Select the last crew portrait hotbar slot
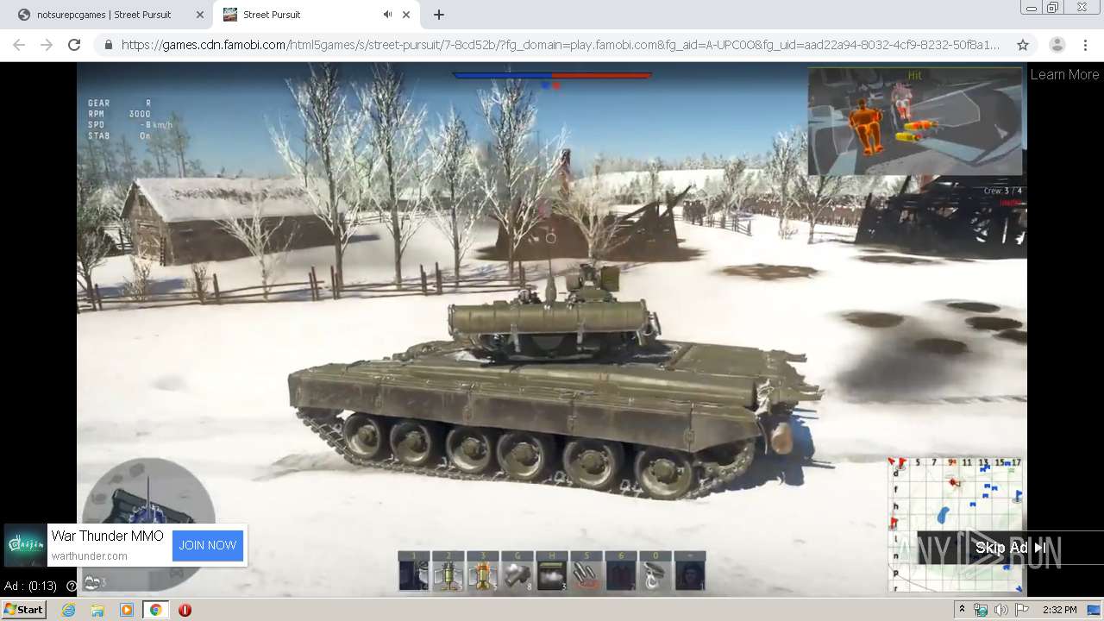Viewport: 1104px width, 621px height. click(x=690, y=571)
